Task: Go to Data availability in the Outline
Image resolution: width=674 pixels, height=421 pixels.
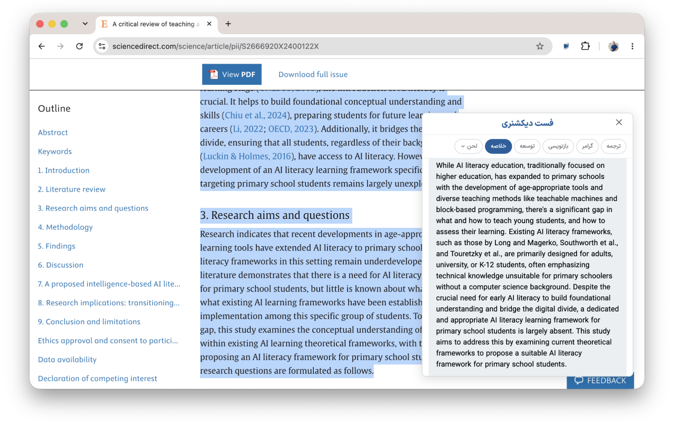Action: pyautogui.click(x=67, y=360)
